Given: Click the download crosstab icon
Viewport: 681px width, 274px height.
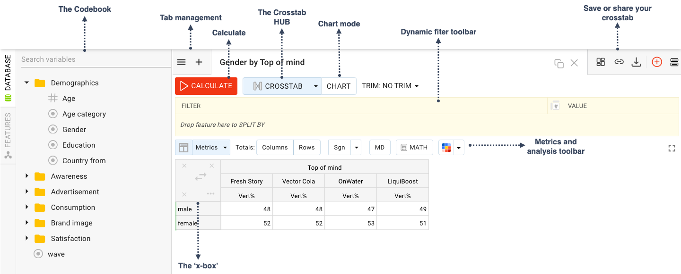Looking at the screenshot, I should (x=636, y=62).
